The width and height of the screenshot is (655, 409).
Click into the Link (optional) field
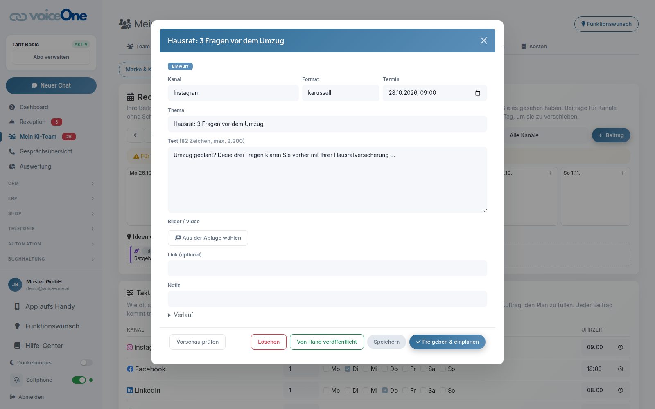(x=327, y=268)
